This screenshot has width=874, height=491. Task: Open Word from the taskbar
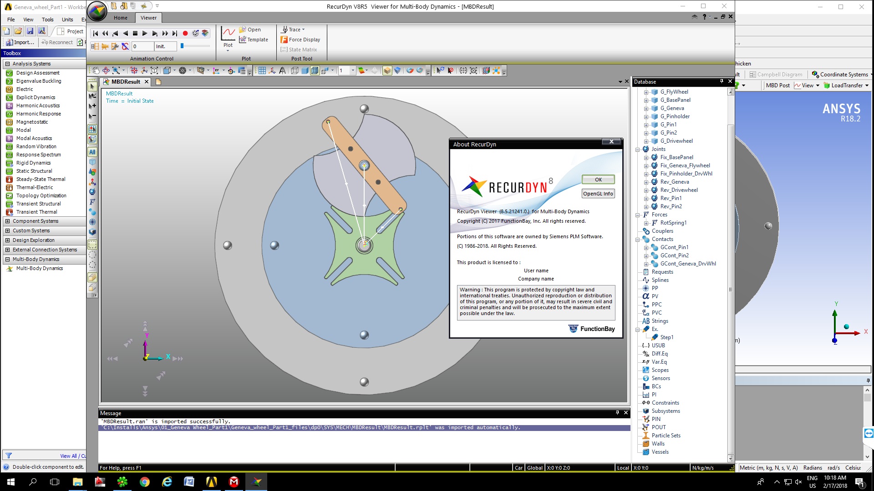click(x=189, y=482)
